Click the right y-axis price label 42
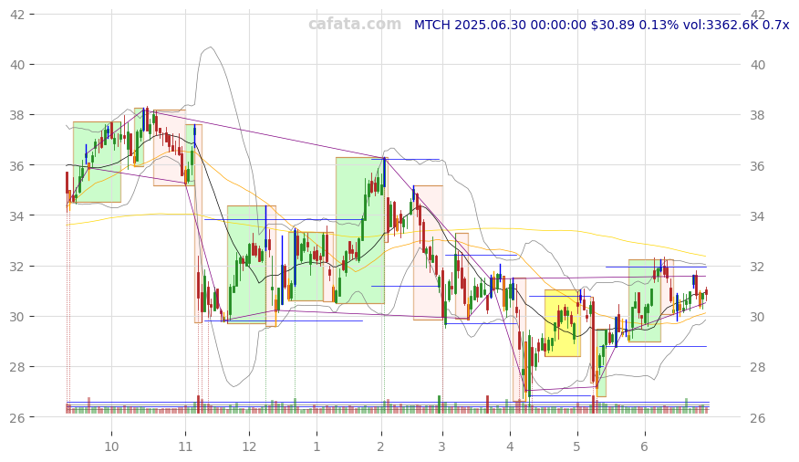The height and width of the screenshot is (462, 799). pos(758,15)
